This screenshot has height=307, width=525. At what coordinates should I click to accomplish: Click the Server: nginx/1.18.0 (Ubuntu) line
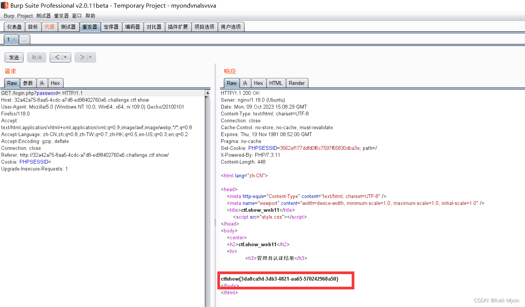[x=253, y=100]
